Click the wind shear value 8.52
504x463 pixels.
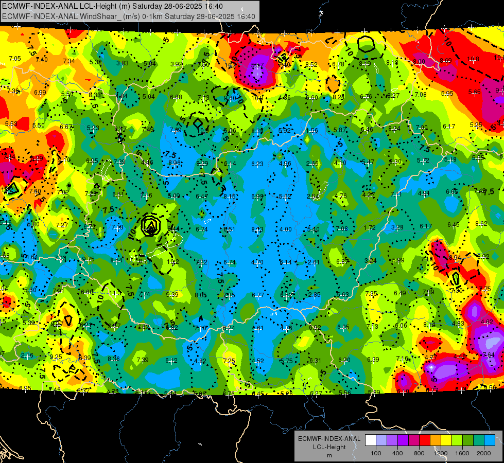pos(311,65)
